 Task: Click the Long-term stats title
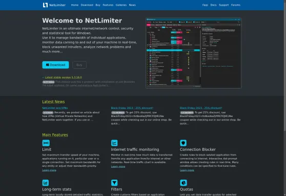click(57, 189)
